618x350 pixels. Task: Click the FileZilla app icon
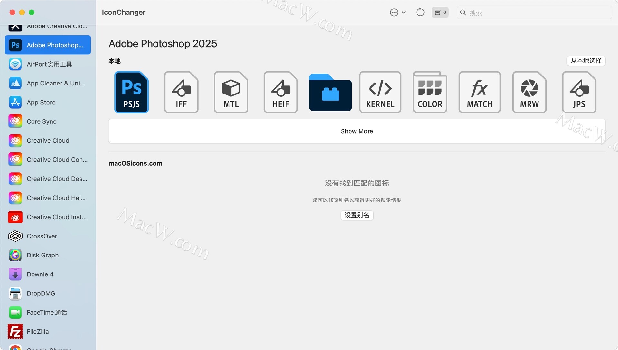(x=15, y=332)
